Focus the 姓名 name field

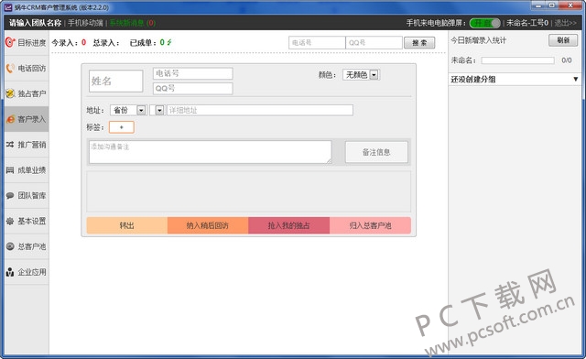[116, 81]
